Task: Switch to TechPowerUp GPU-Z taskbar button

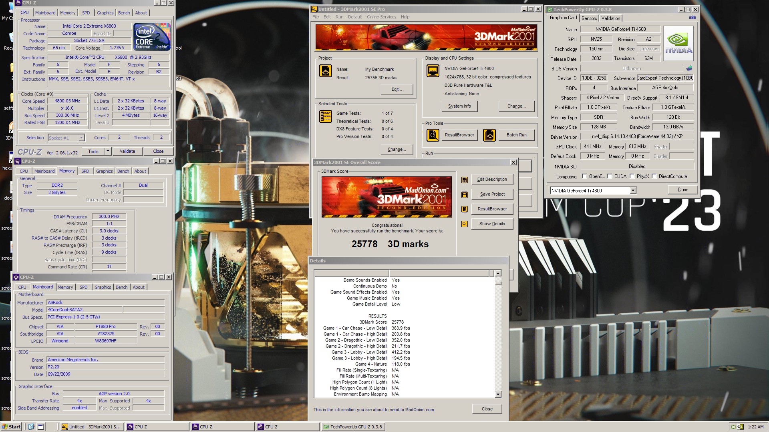Action: click(x=353, y=427)
